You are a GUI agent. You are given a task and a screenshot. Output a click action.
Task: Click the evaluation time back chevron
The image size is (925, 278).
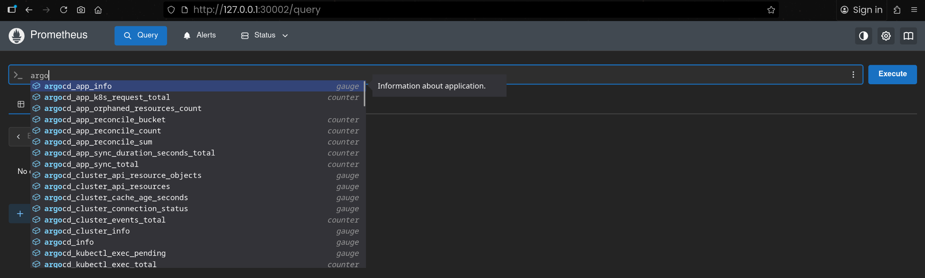[x=18, y=137]
